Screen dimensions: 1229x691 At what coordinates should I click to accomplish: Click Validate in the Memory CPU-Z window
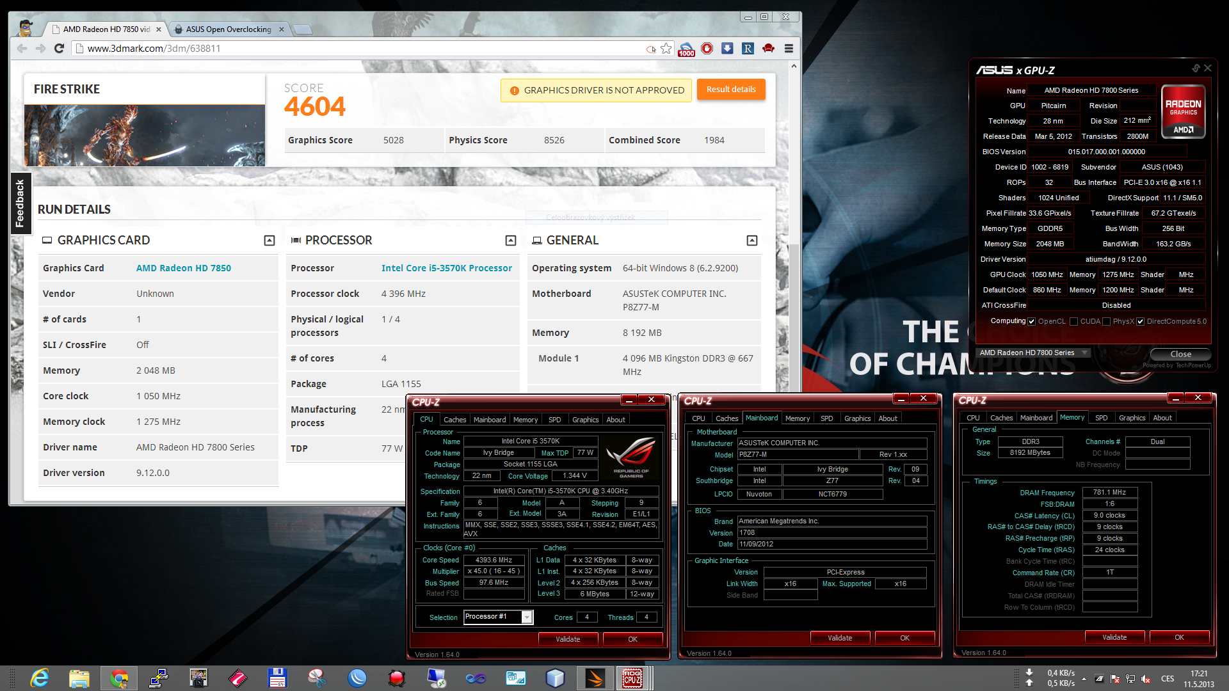click(x=1114, y=637)
